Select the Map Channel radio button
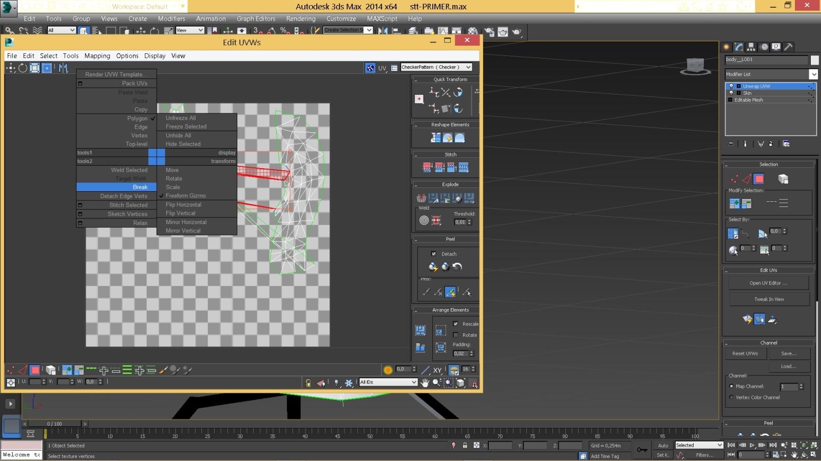821x461 pixels. click(x=731, y=386)
